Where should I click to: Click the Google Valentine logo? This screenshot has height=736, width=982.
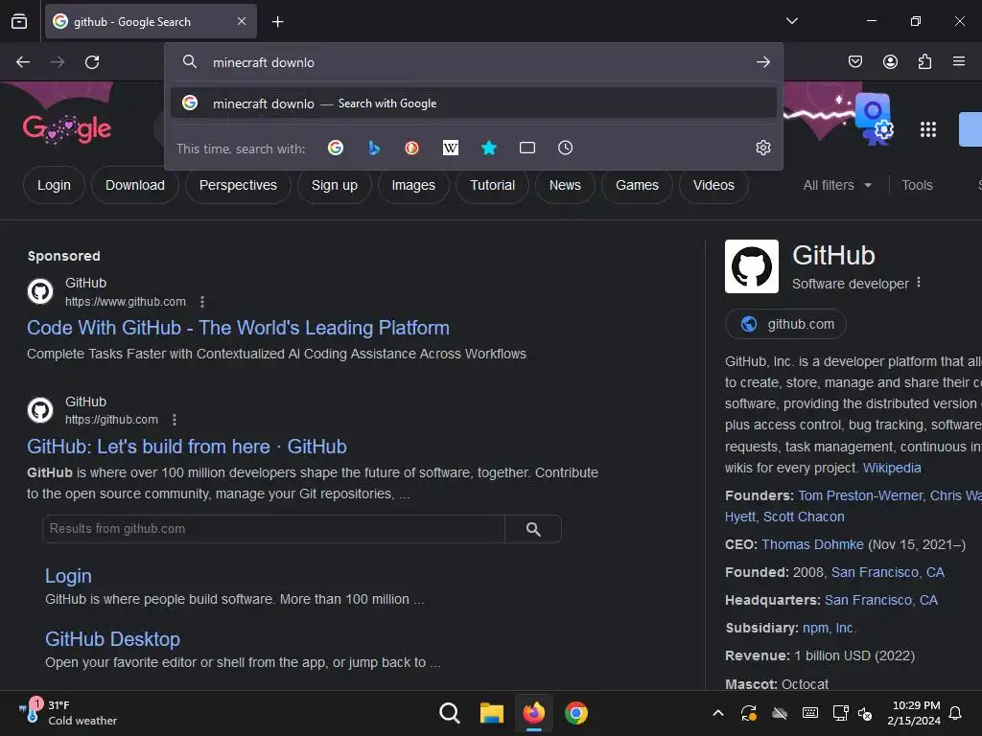pyautogui.click(x=67, y=129)
